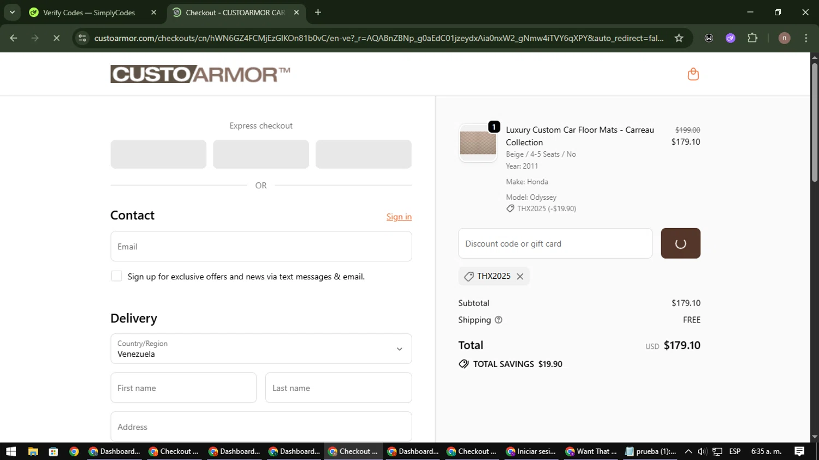The height and width of the screenshot is (460, 819).
Task: Open the tab search dropdown arrow
Action: (x=12, y=12)
